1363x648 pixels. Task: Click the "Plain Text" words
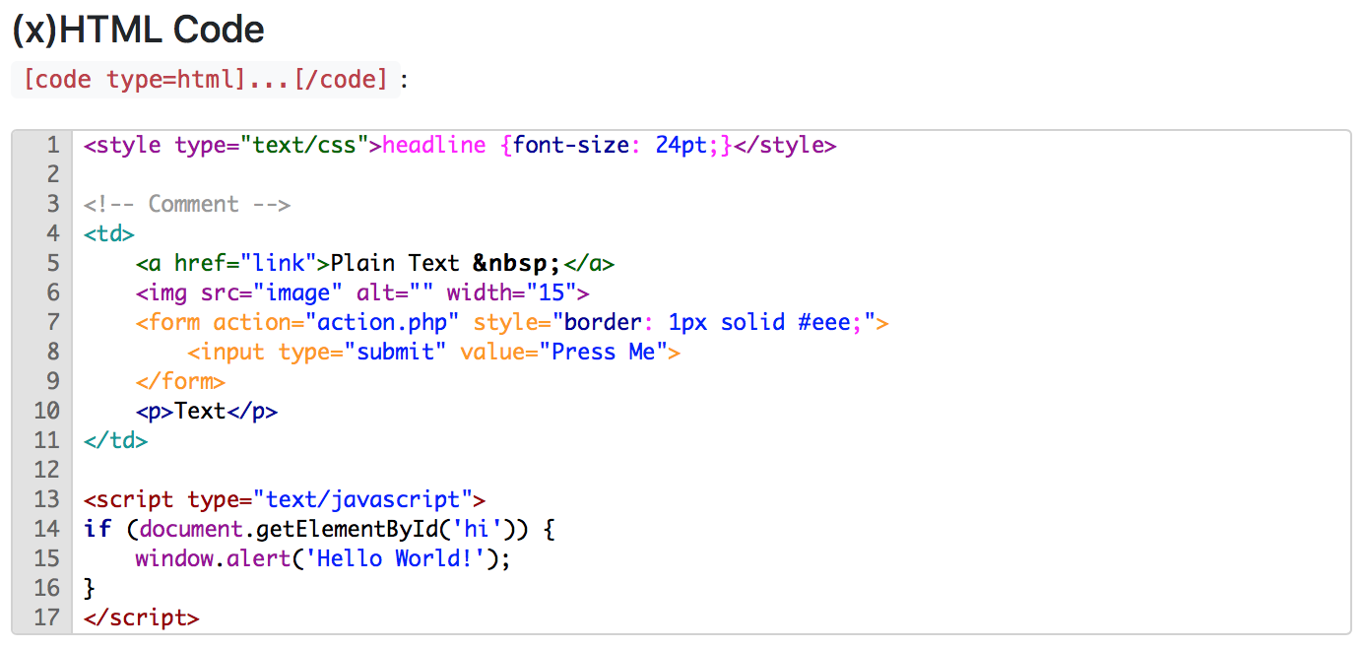pyautogui.click(x=395, y=264)
